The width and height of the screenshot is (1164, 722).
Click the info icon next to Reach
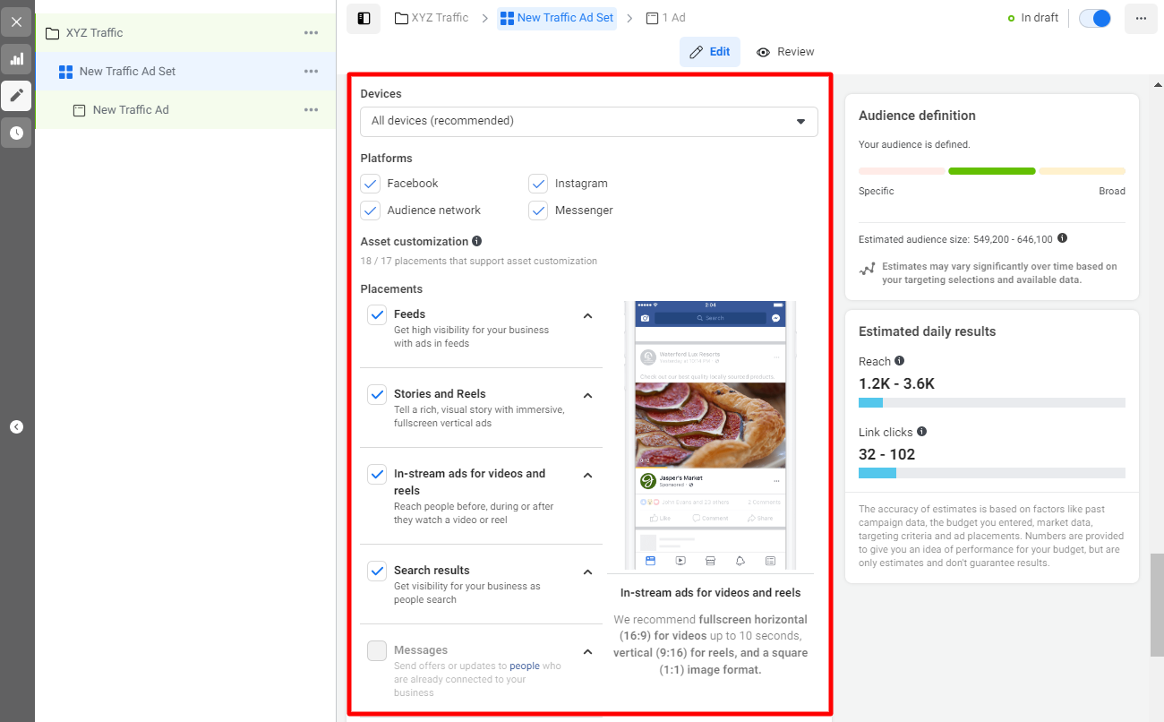(900, 361)
